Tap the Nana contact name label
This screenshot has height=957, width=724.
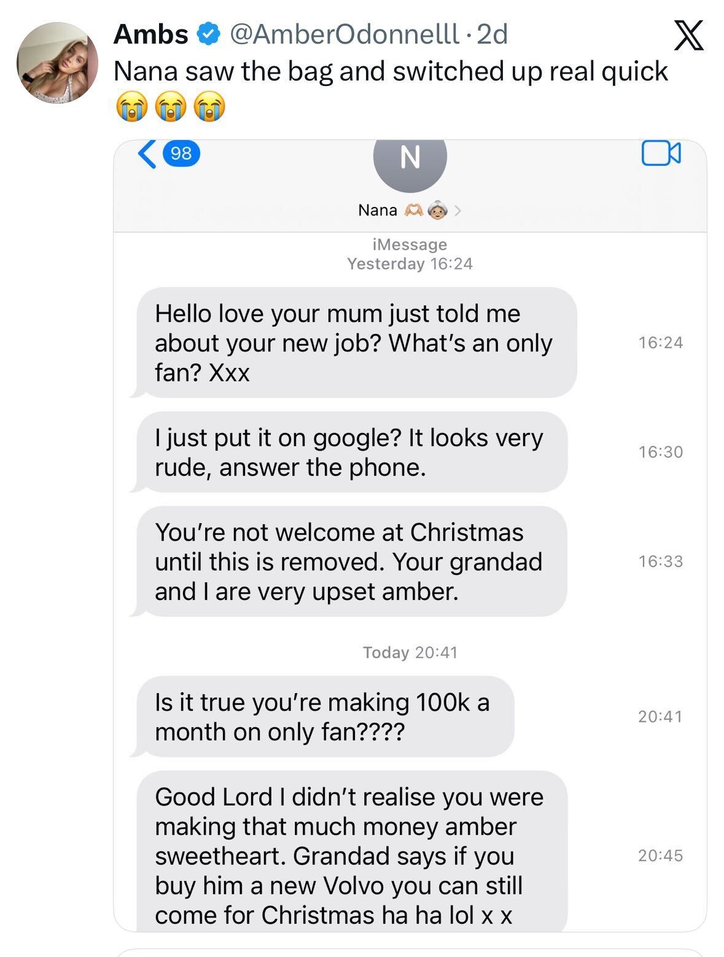[x=378, y=211]
